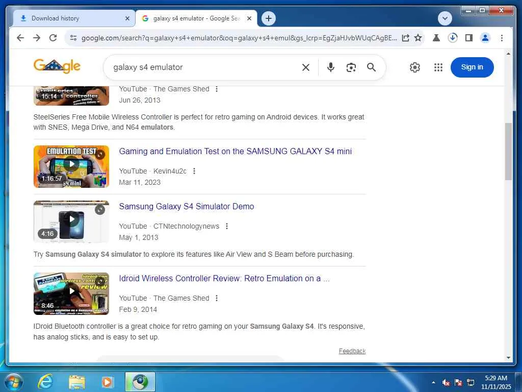Open Samsung Galaxy S4 Simulator Demo link
Image resolution: width=522 pixels, height=392 pixels.
[187, 206]
